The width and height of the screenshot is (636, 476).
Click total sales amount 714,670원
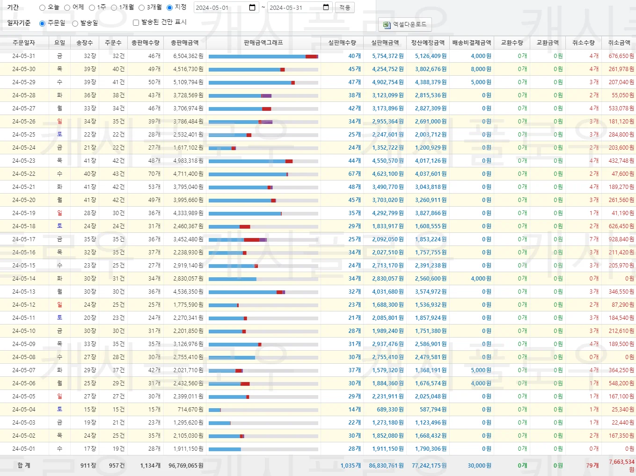coord(191,410)
